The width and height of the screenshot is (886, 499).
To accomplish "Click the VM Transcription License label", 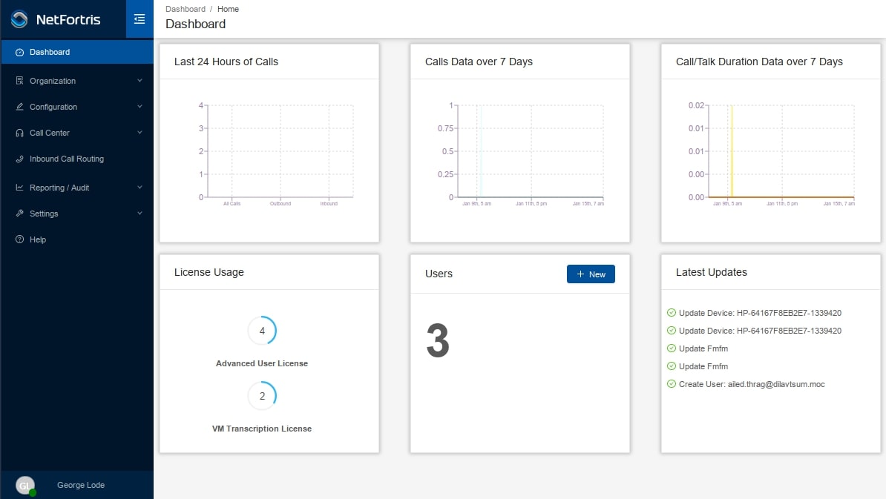I will pyautogui.click(x=262, y=429).
